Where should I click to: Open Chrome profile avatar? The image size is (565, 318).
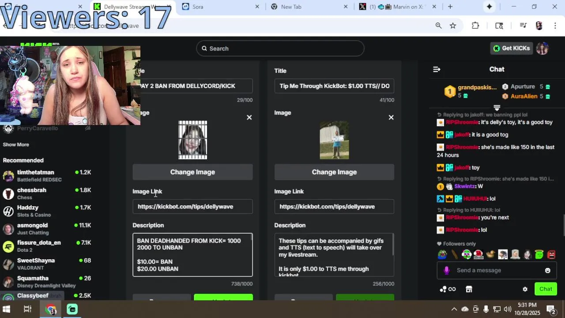pos(539,26)
